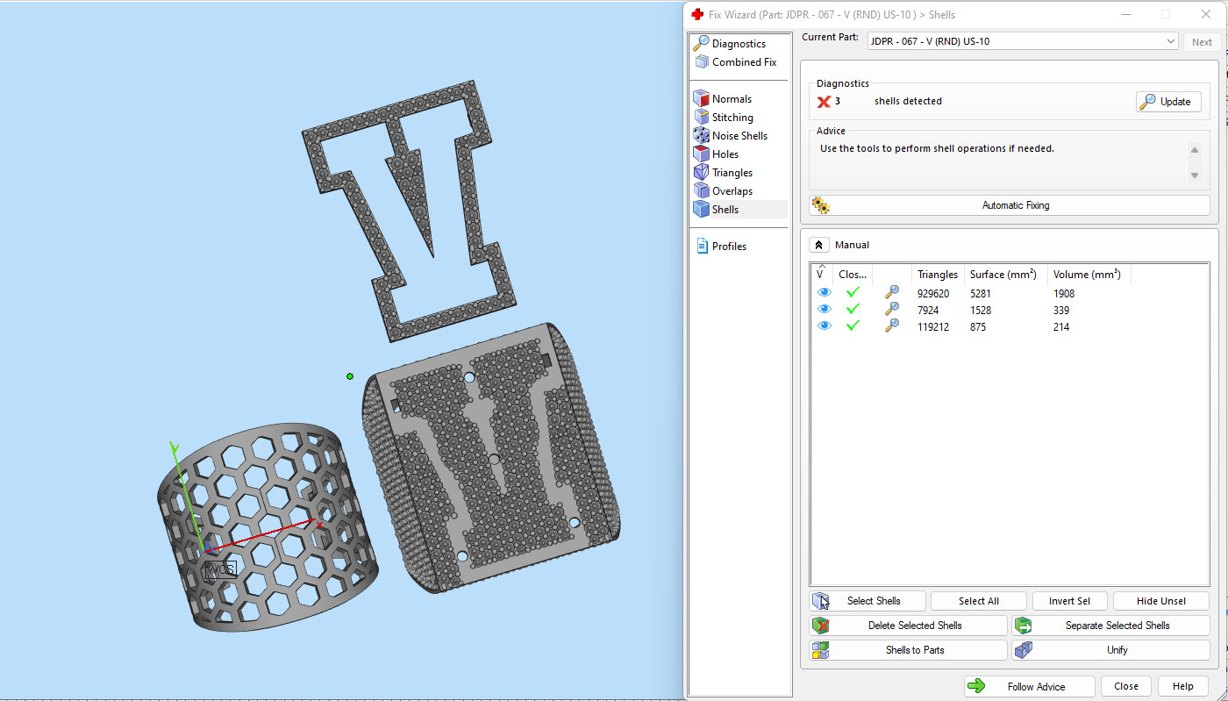The height and width of the screenshot is (701, 1228).
Task: Collapse the Manual section
Action: 818,245
